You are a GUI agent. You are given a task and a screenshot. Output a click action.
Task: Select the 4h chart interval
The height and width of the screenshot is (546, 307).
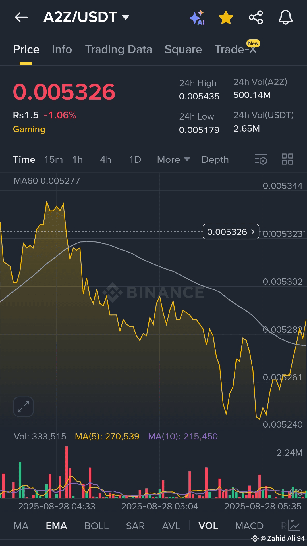[x=105, y=160]
